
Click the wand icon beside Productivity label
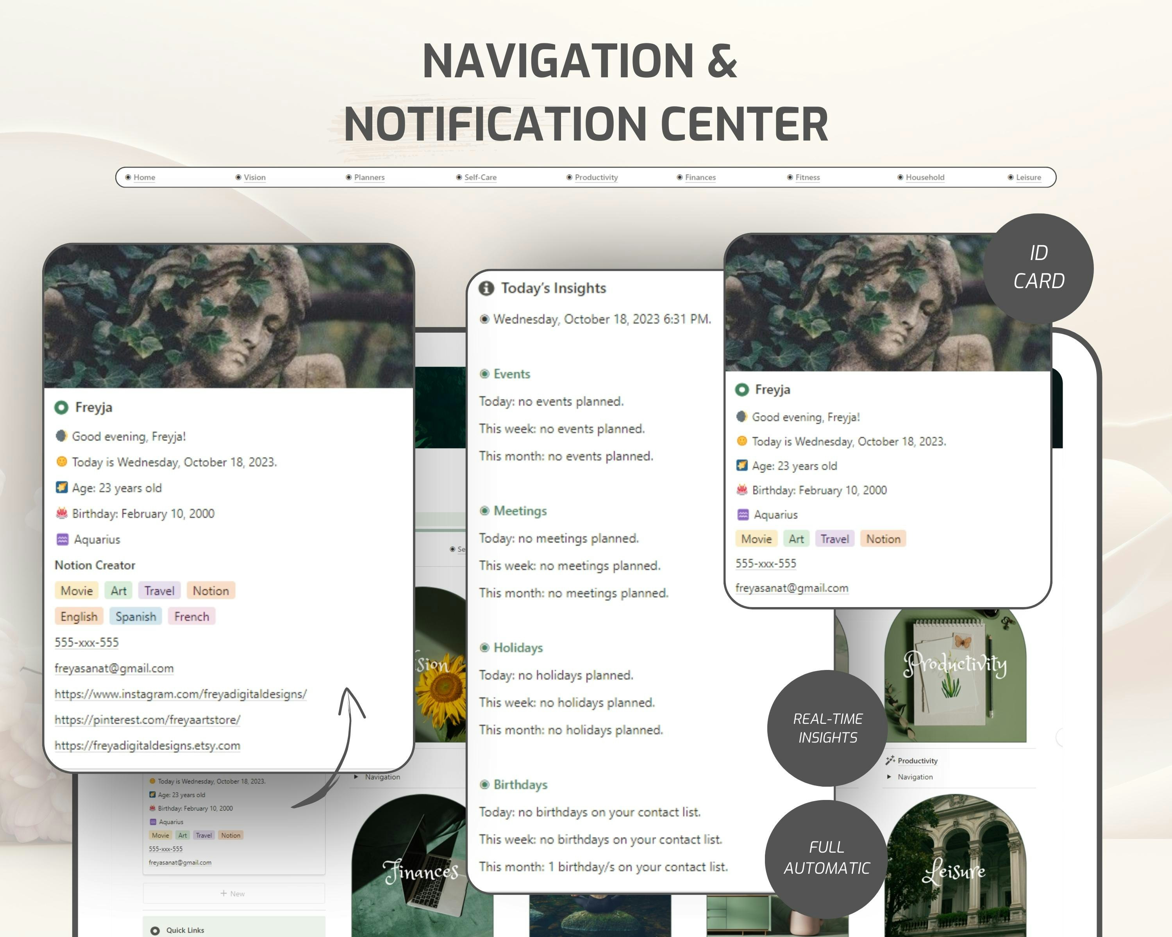[890, 761]
